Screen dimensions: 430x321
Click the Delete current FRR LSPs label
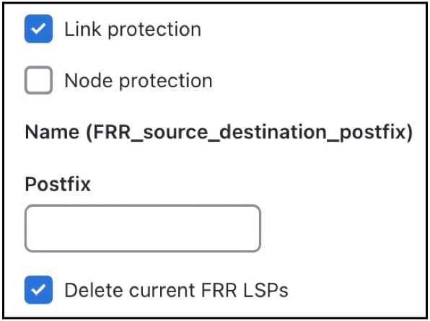click(x=176, y=290)
